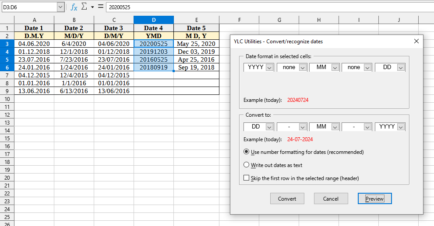Click cell 'May 25, 2020'
Image resolution: width=434 pixels, height=226 pixels.
(197, 44)
